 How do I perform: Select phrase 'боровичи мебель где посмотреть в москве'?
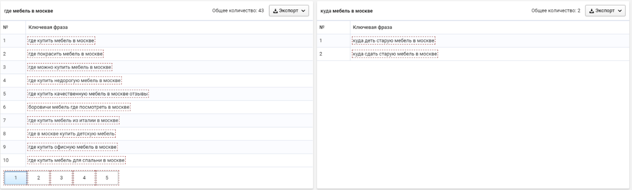coord(79,107)
